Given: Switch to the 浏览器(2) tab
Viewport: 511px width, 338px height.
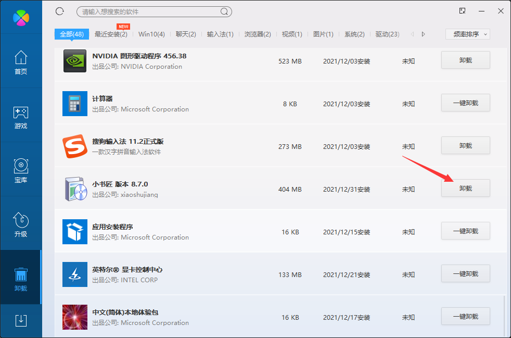Looking at the screenshot, I should (x=258, y=34).
